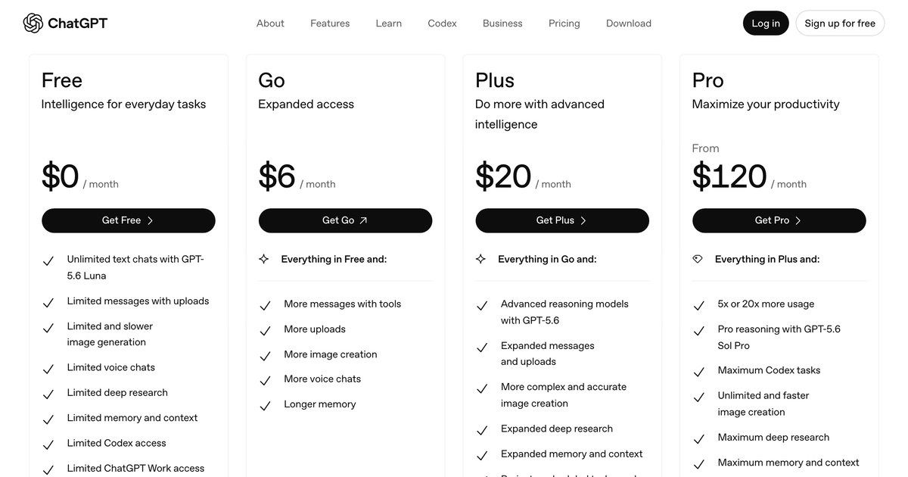Click the external arrow icon on Get Go
The width and height of the screenshot is (908, 477).
(363, 220)
